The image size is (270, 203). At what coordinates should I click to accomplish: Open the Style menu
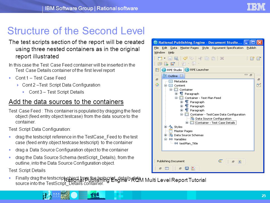205,48
